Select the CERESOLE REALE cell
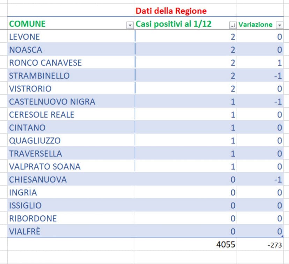289x264 pixels. pos(42,115)
